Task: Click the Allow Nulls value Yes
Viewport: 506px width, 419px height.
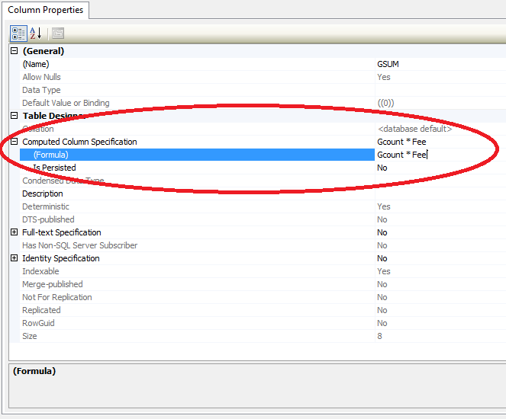Action: tap(438, 77)
